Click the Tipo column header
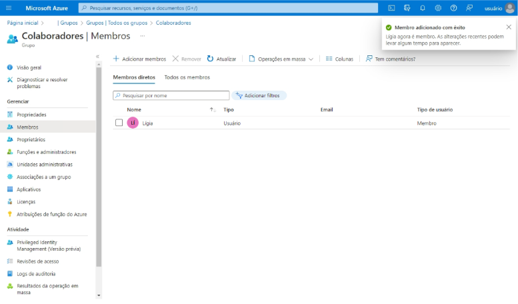 coord(229,110)
